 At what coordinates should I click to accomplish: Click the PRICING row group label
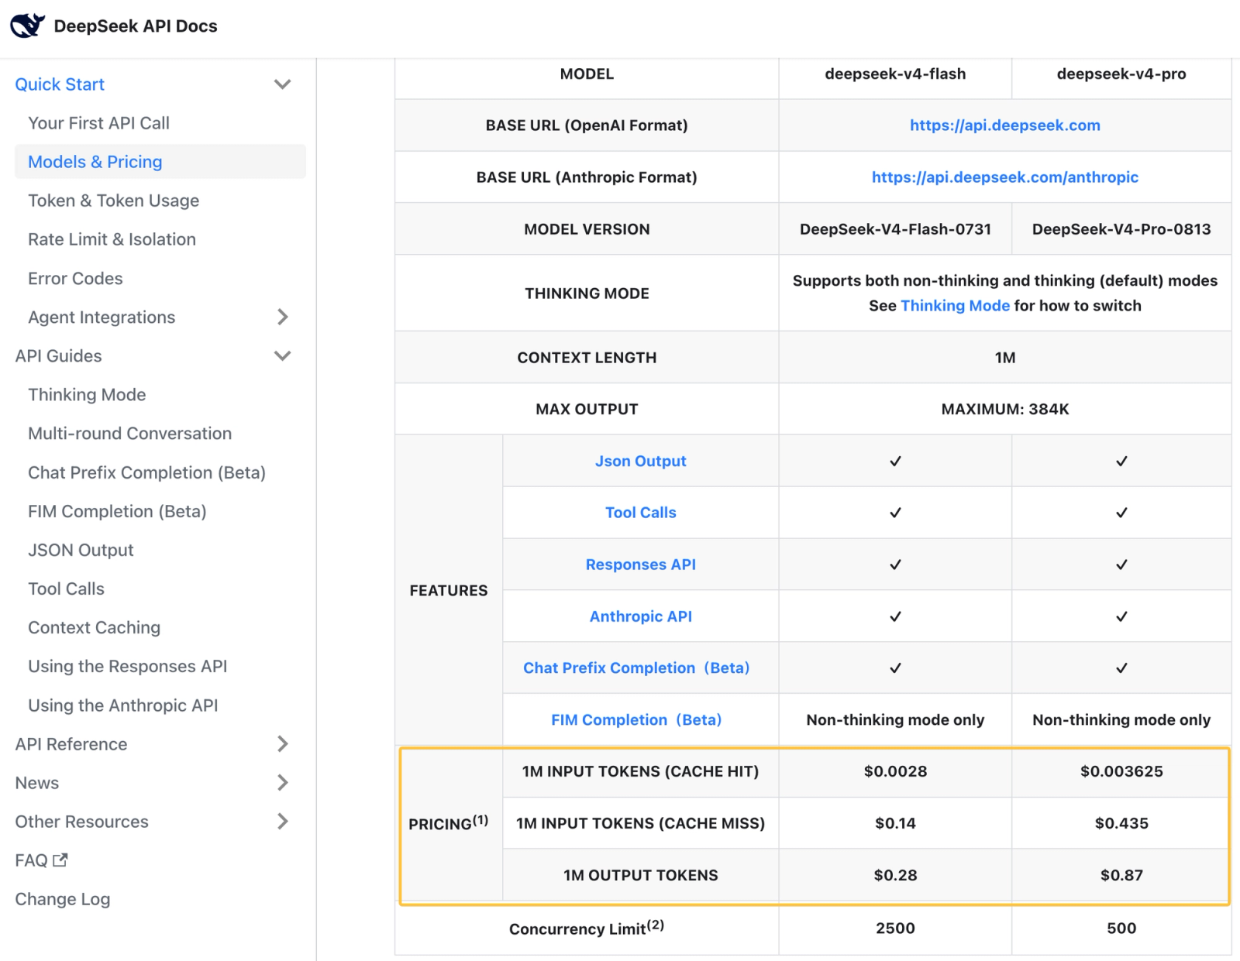(448, 822)
